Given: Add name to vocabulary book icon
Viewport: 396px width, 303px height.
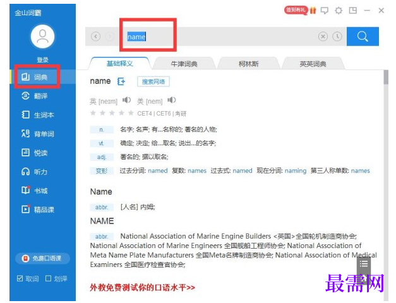Looking at the screenshot, I should (121, 81).
